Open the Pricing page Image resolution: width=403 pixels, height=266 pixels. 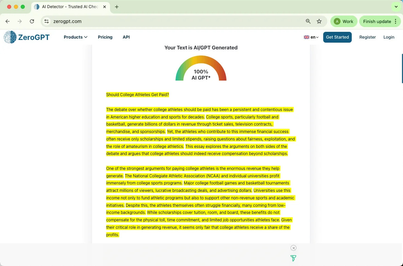(105, 37)
